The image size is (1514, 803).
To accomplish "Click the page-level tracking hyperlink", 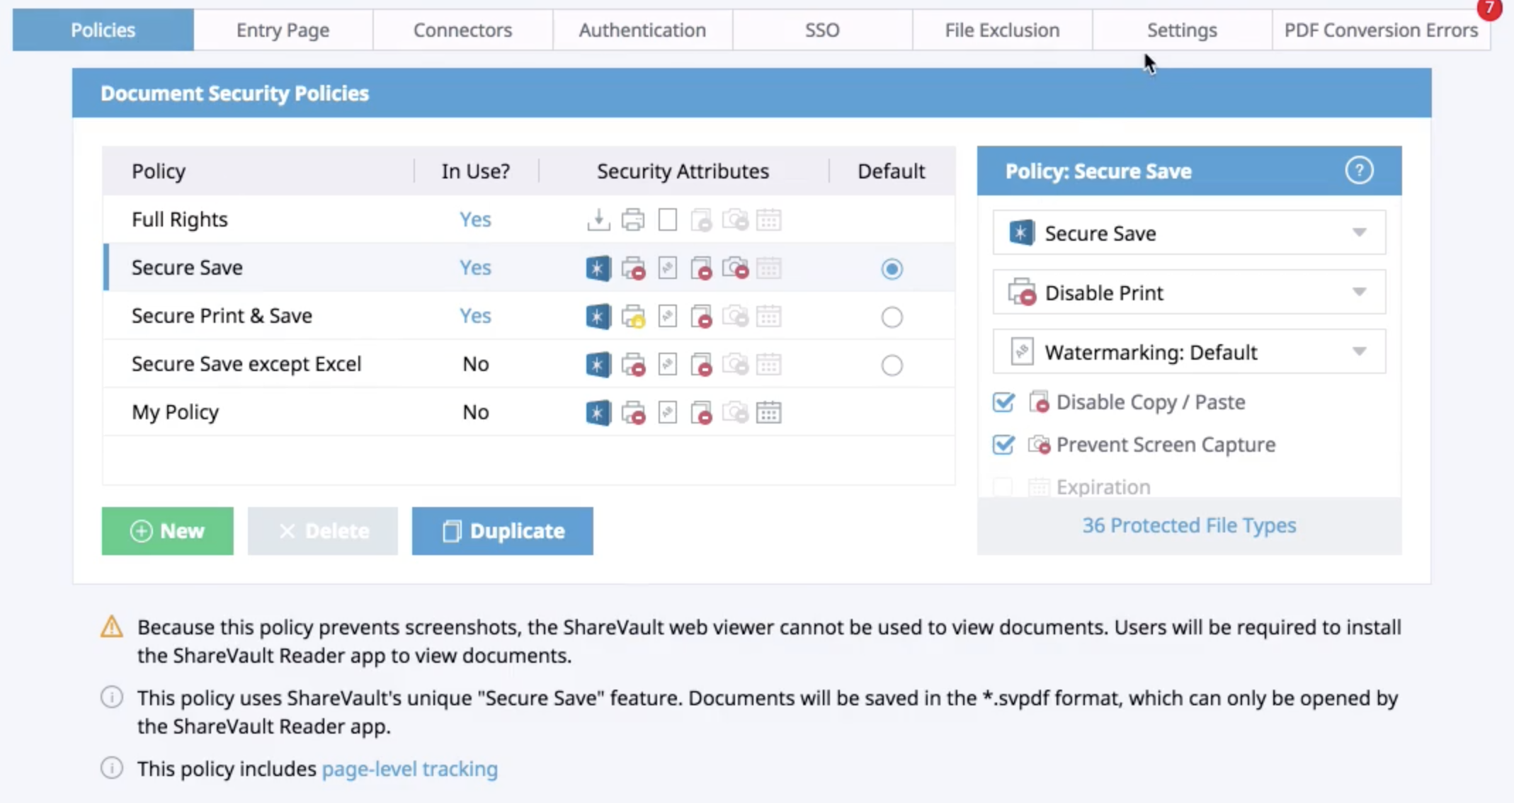I will tap(409, 769).
